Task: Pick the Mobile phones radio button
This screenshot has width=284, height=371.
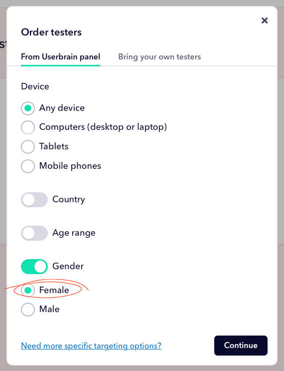Action: coord(28,166)
